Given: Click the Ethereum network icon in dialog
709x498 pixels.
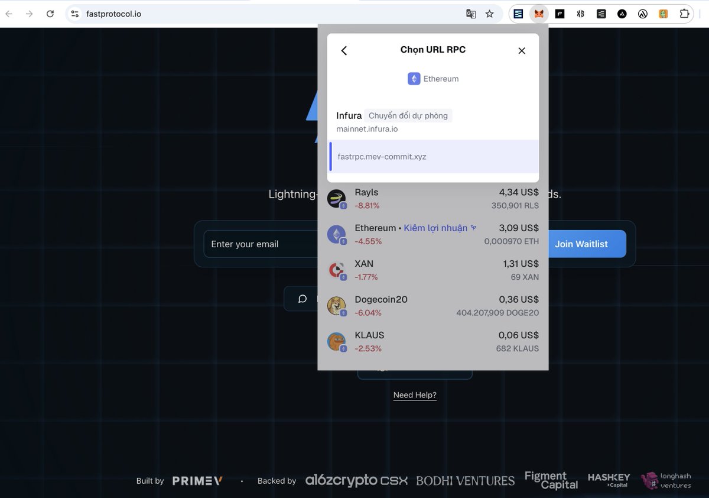Looking at the screenshot, I should (x=414, y=79).
